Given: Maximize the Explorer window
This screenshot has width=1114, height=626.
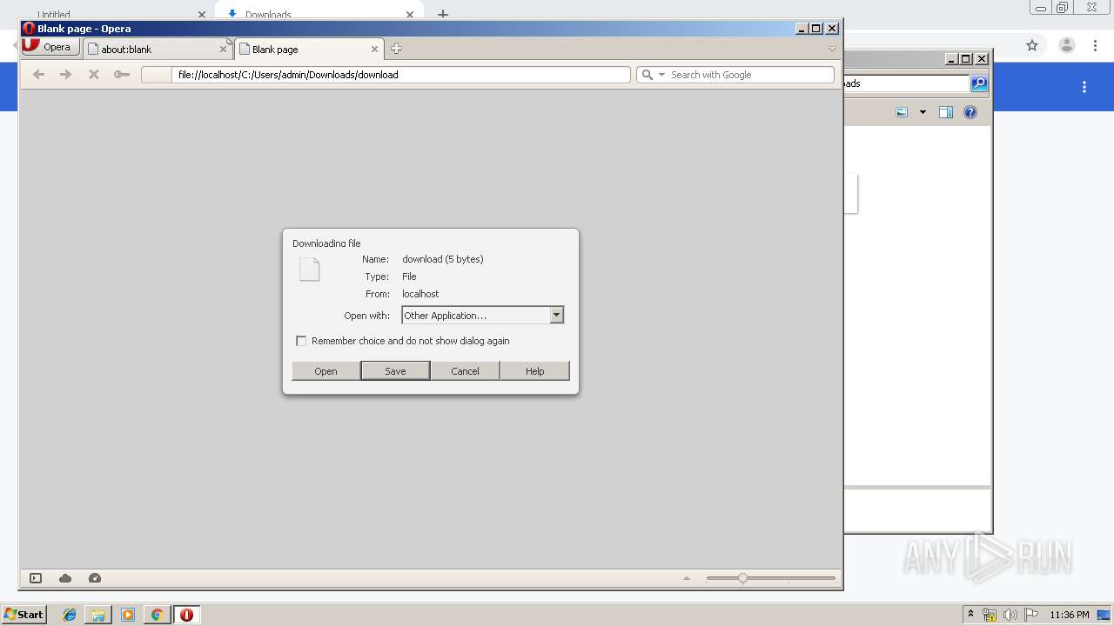Looking at the screenshot, I should 966,59.
